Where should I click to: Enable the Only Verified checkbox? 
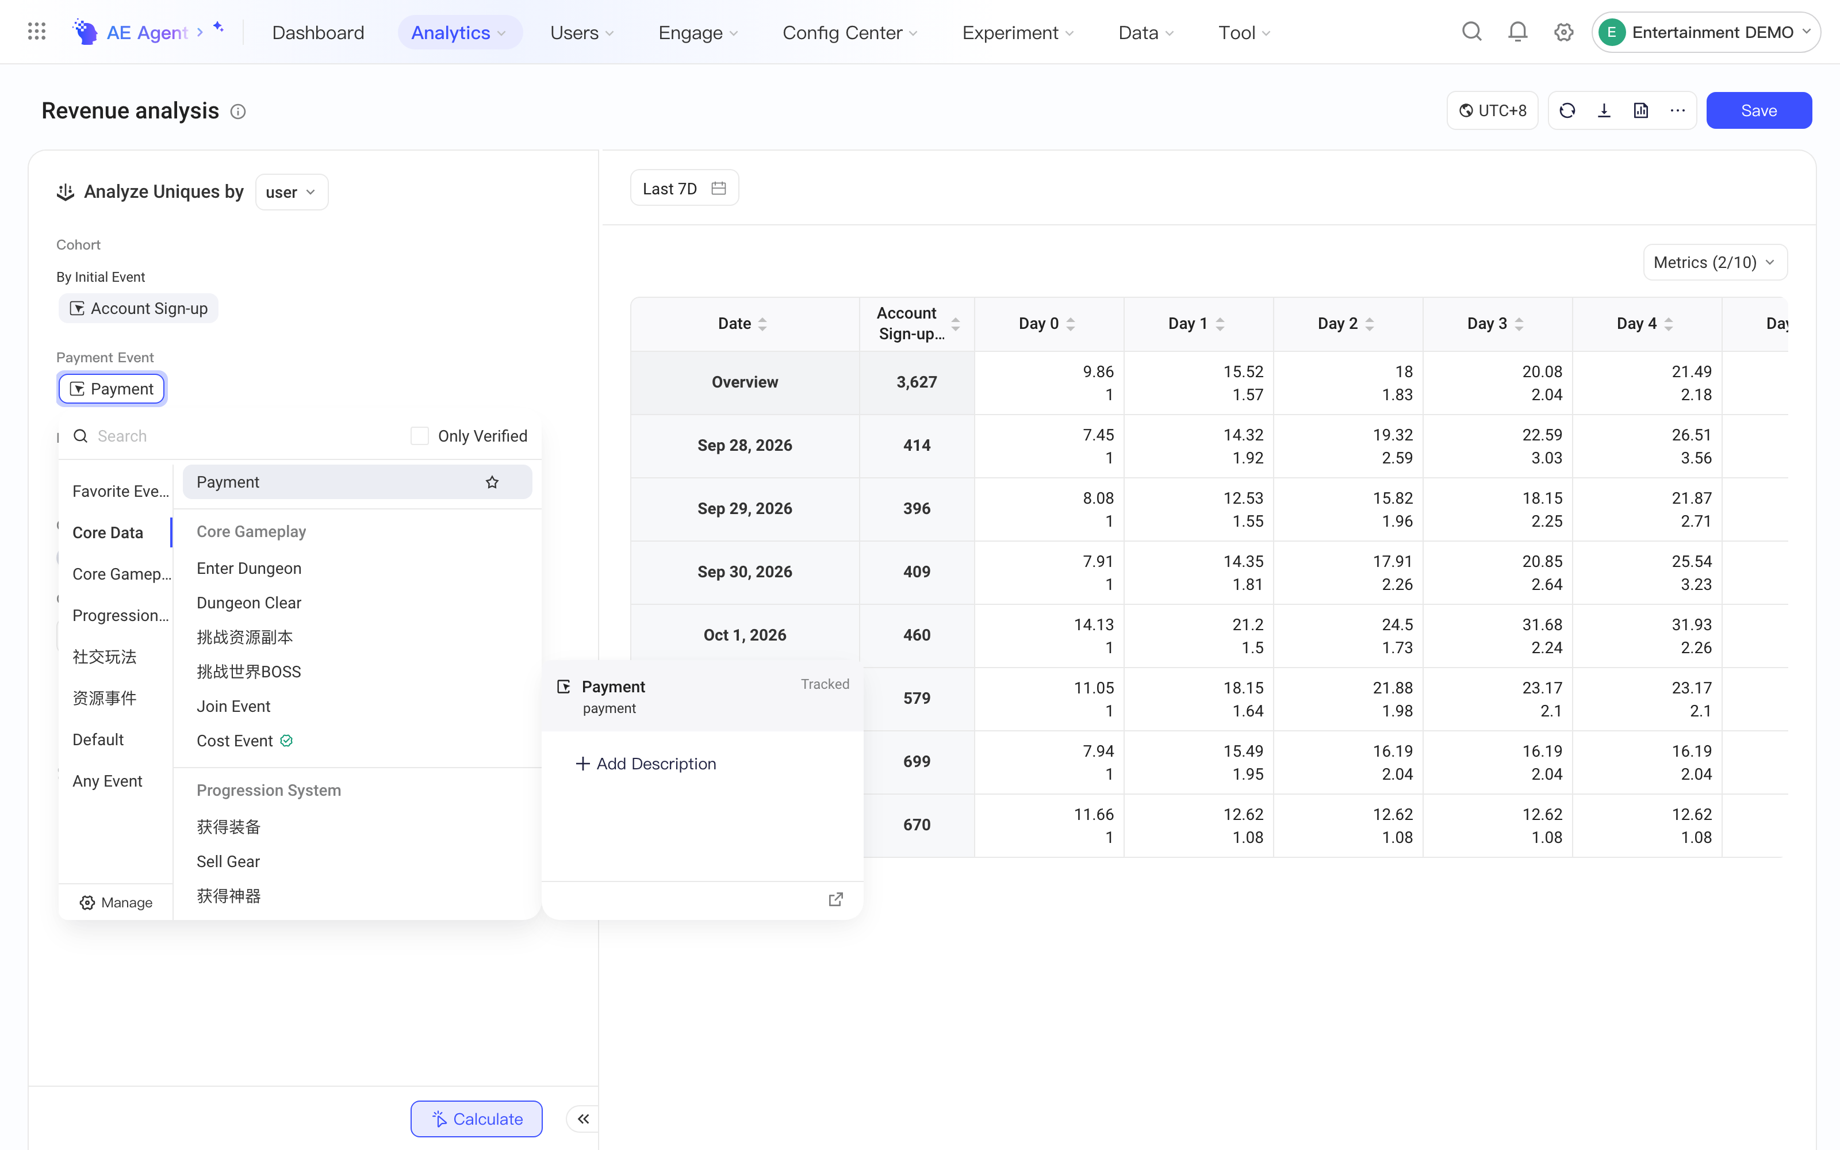coord(420,436)
